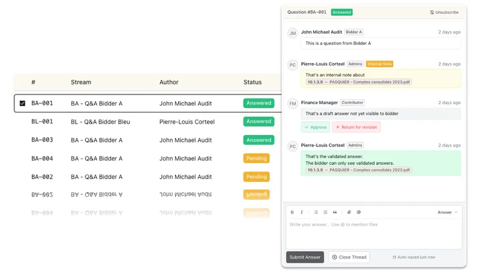
Task: Click the Internal Note tag
Action: click(x=379, y=64)
